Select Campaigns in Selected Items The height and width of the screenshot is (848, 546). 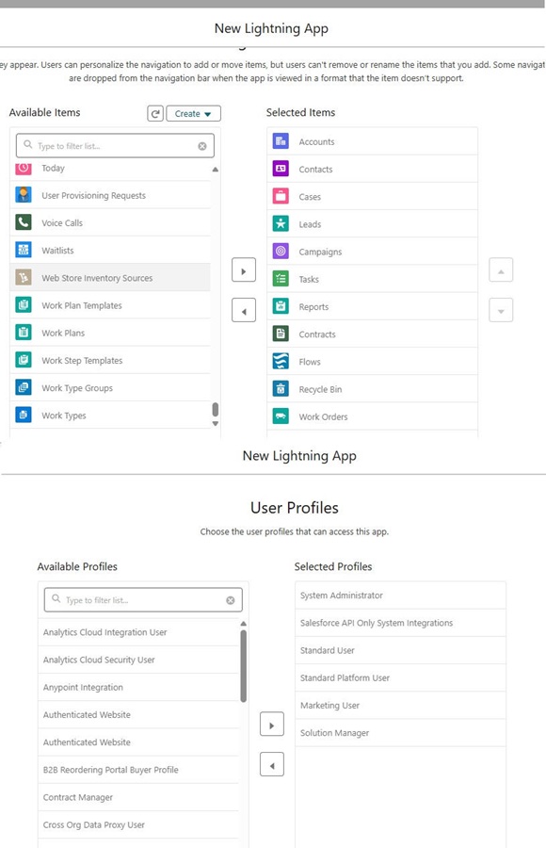point(373,252)
